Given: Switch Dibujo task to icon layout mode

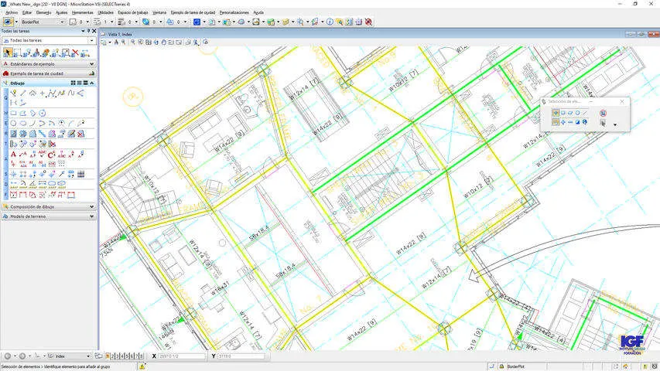Looking at the screenshot, I should [x=73, y=83].
